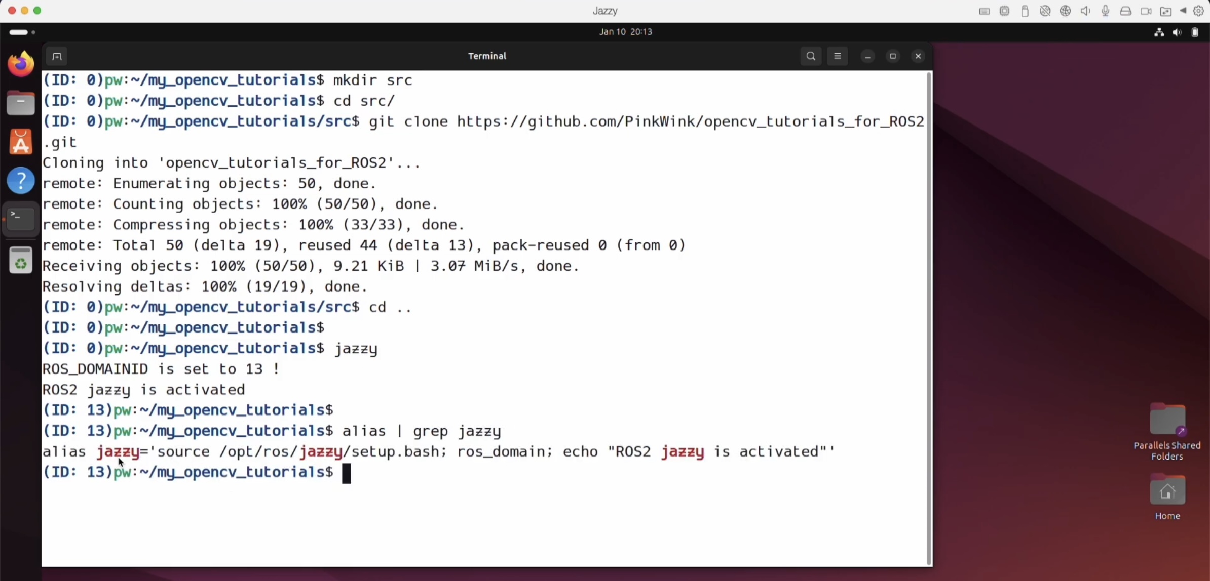Open Ubuntu system menu volume indicator

pos(1177,32)
